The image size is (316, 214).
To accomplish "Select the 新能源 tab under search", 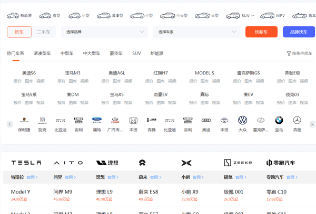I will pos(157,53).
